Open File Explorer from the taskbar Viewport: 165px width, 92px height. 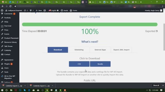(11, 90)
